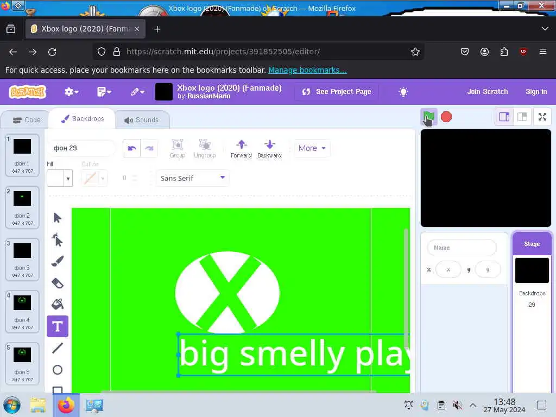Go forward in Firefox
The image size is (556, 417).
coord(33,52)
